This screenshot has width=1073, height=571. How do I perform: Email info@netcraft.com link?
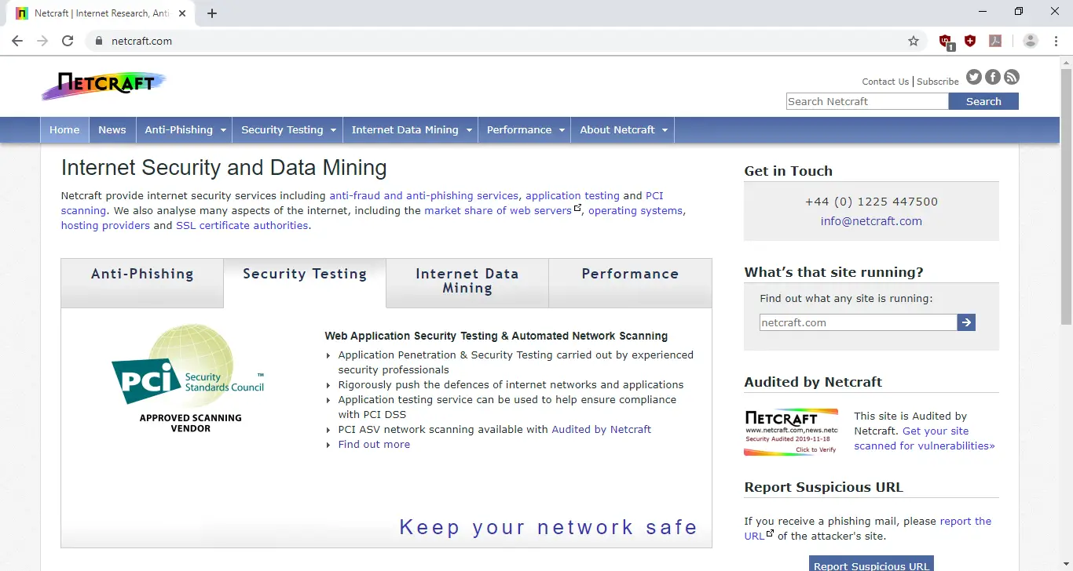coord(871,221)
